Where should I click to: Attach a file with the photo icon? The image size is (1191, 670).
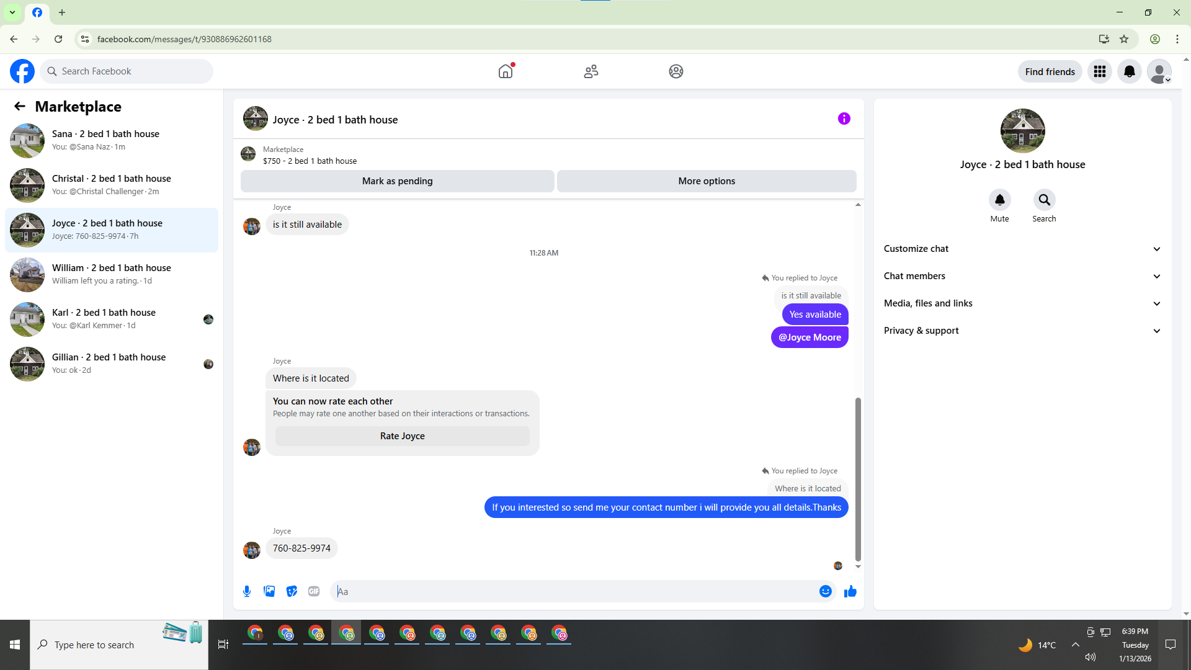269,591
